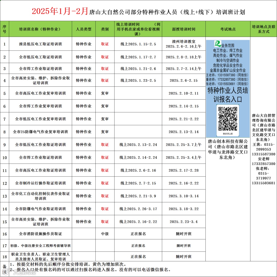
Task: Select "全市制冷运行操作取证培训班"
Action: (41, 183)
